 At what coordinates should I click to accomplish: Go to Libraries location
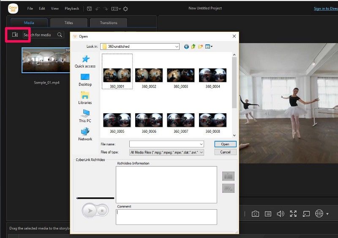(85, 98)
